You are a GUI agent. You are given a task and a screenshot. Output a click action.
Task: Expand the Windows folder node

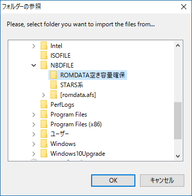[34, 144]
